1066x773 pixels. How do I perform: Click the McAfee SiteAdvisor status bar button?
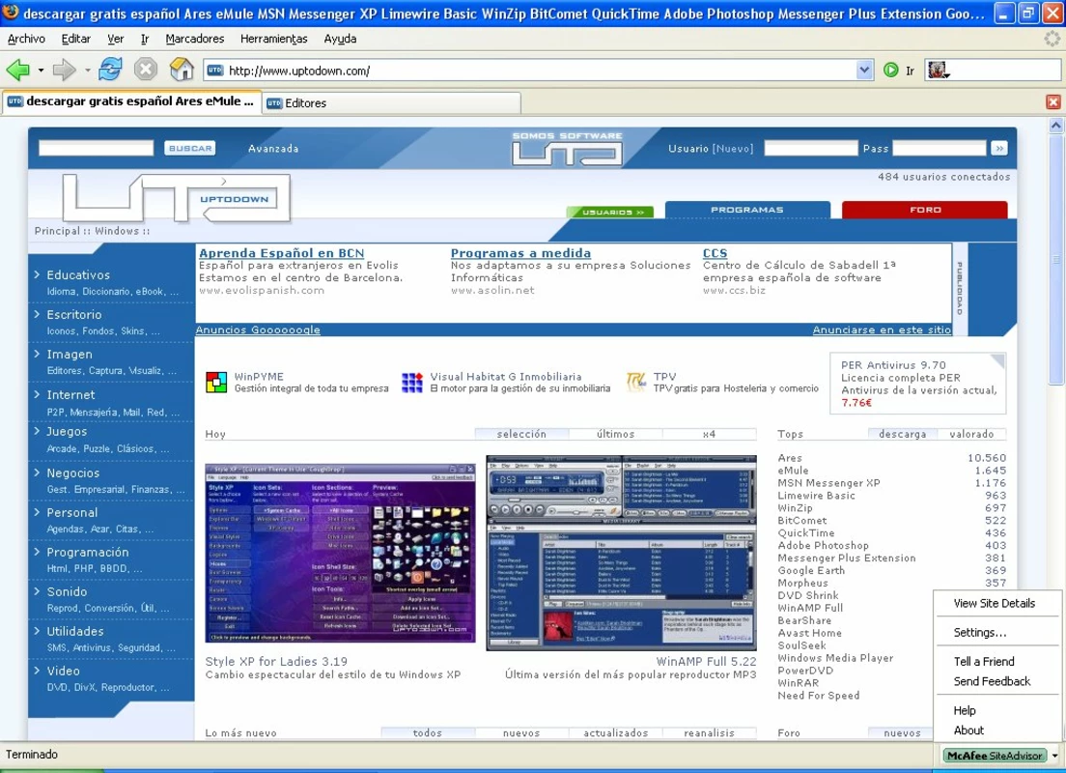click(x=995, y=756)
